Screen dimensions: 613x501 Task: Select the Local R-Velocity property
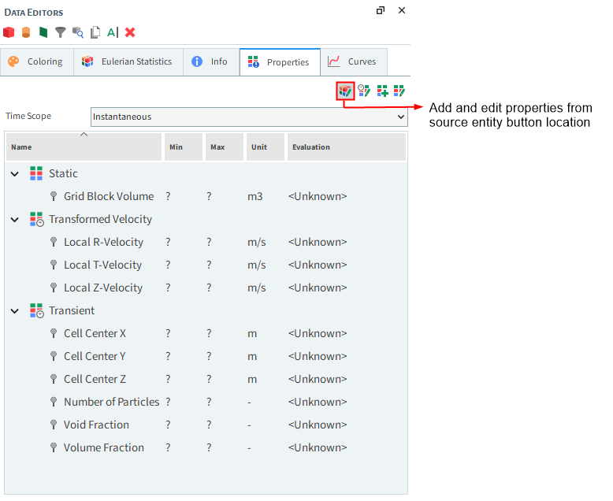(x=103, y=242)
